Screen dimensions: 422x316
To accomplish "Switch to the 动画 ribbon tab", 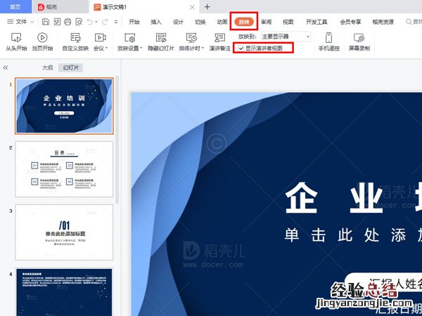I will [222, 22].
